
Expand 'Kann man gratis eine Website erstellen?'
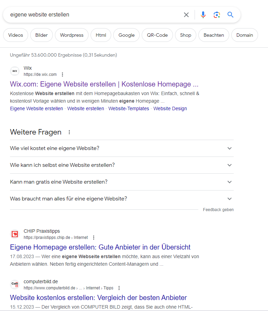122,182
